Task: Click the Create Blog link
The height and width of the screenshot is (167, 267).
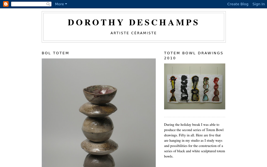Action: (238, 4)
